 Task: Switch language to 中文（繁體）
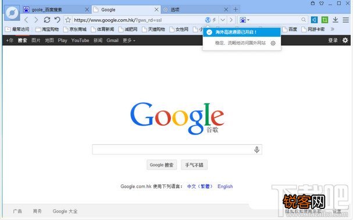(200, 186)
